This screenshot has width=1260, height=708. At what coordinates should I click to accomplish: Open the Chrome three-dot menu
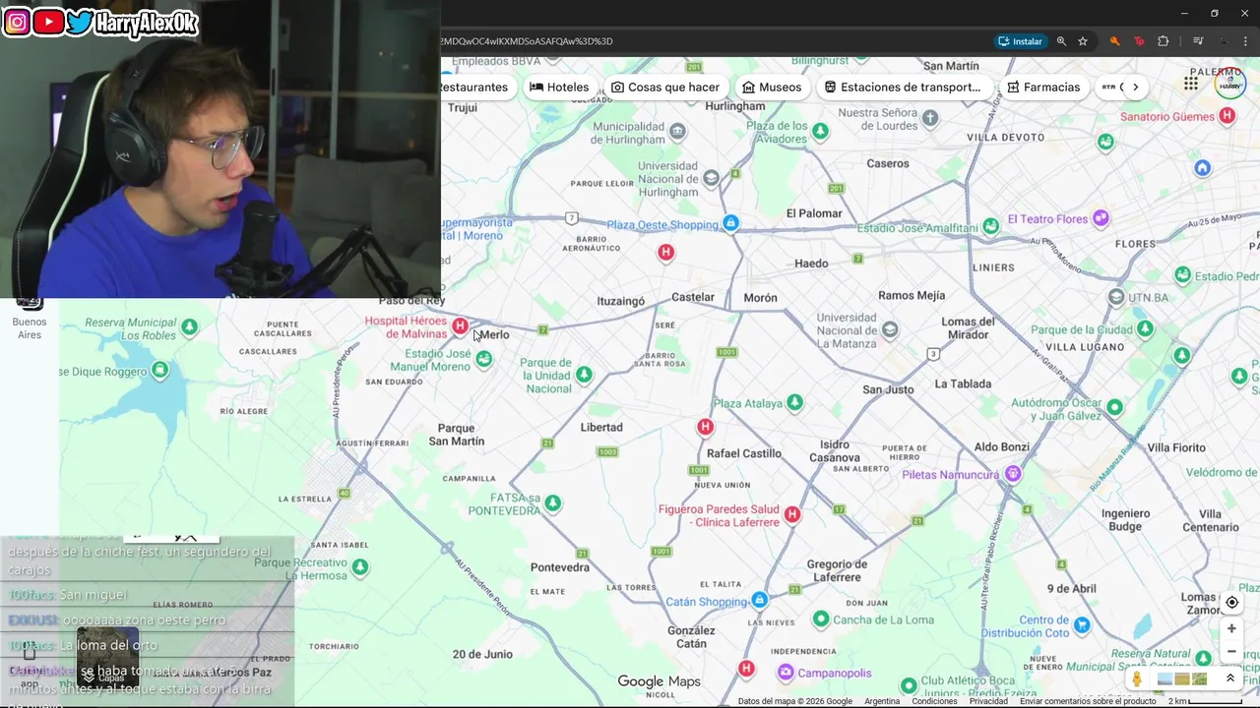[1247, 41]
